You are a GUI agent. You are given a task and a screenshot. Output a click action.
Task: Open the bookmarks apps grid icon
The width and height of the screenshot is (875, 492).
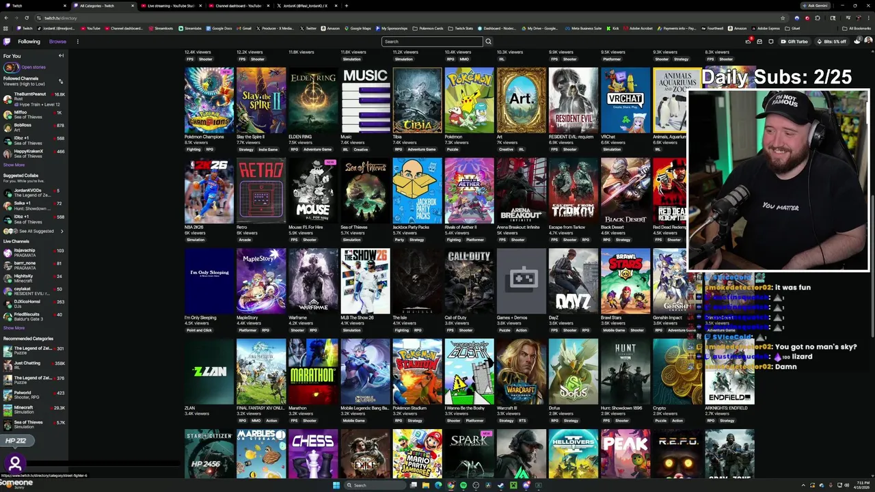[6, 29]
